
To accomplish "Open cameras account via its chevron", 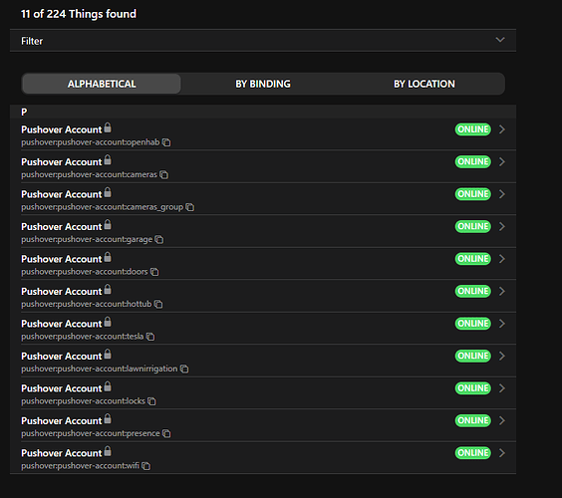I will coord(502,161).
